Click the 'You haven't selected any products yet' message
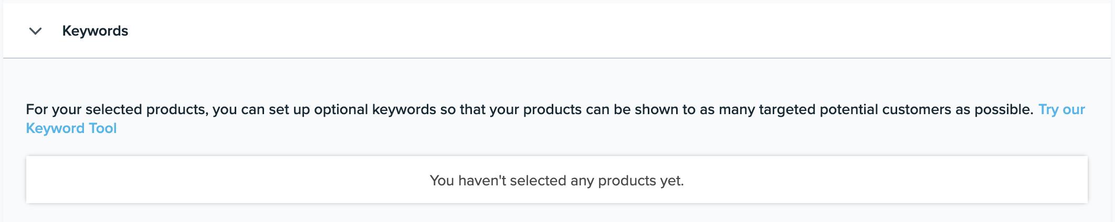The width and height of the screenshot is (1115, 222). [556, 181]
